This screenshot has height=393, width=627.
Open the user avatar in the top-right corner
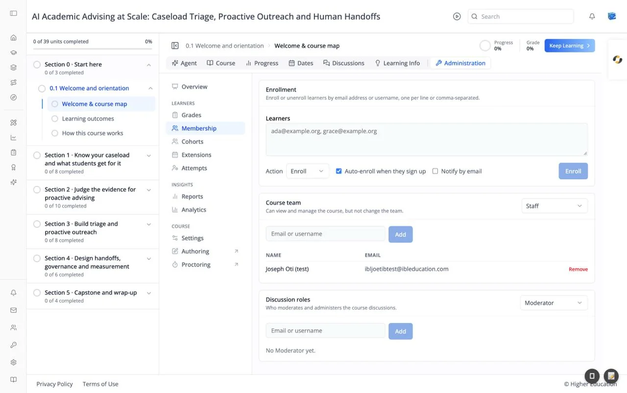pyautogui.click(x=612, y=17)
